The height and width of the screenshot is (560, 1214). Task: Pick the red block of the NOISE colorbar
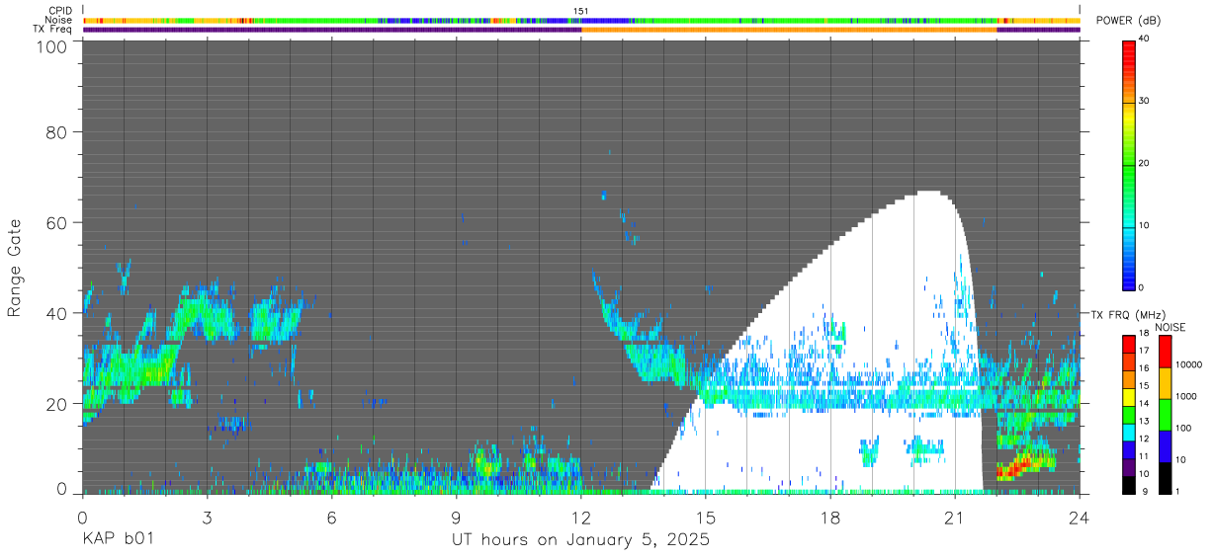(1165, 352)
